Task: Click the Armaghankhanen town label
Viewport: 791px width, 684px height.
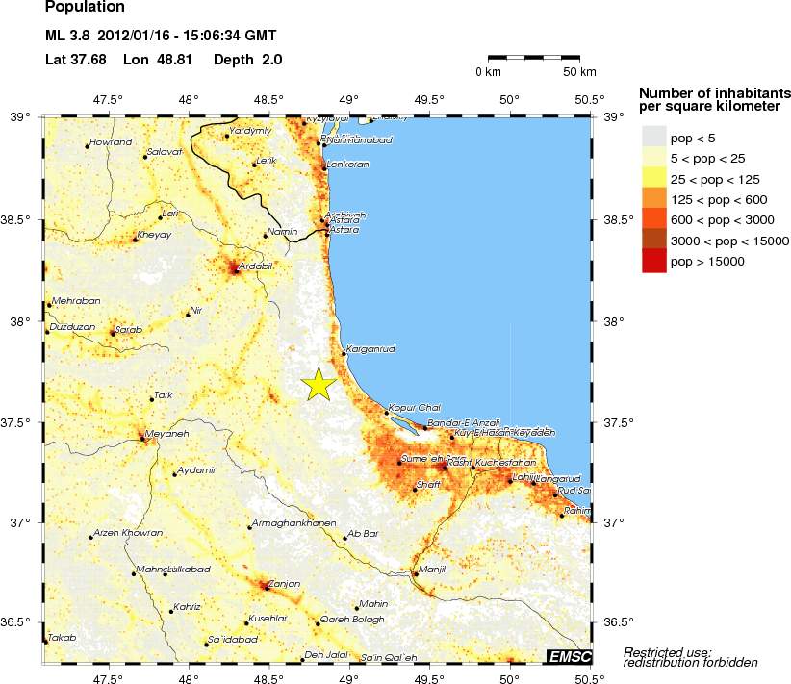Action: [x=294, y=523]
